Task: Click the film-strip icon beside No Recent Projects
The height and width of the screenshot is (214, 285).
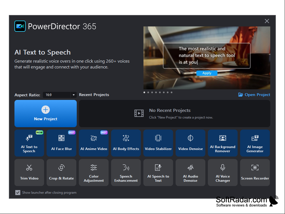Action: [139, 113]
